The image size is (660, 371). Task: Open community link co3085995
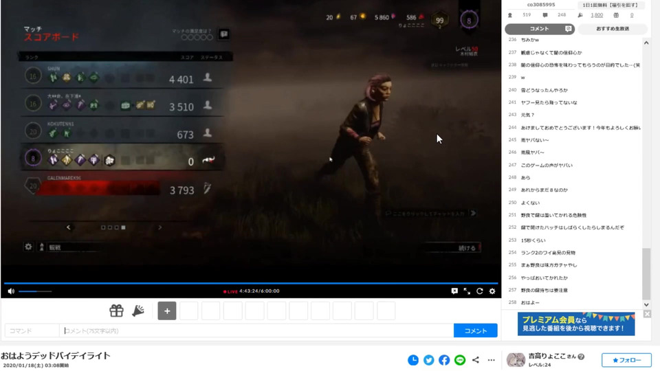[x=541, y=5]
